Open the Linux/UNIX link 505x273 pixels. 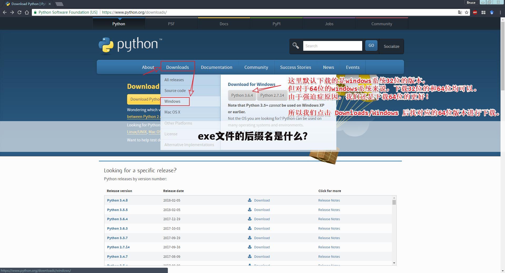(x=137, y=132)
